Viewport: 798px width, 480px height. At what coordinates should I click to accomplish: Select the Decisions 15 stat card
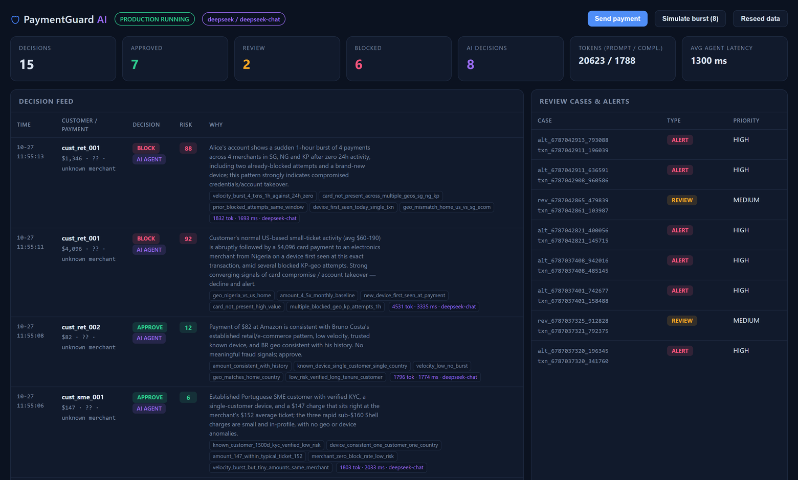point(63,59)
